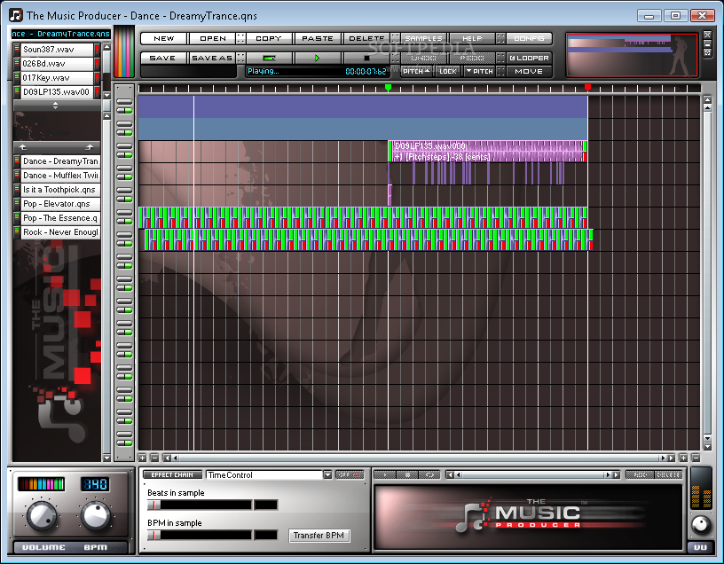Open the Time Control effect dropdown
The width and height of the screenshot is (724, 564).
click(327, 475)
